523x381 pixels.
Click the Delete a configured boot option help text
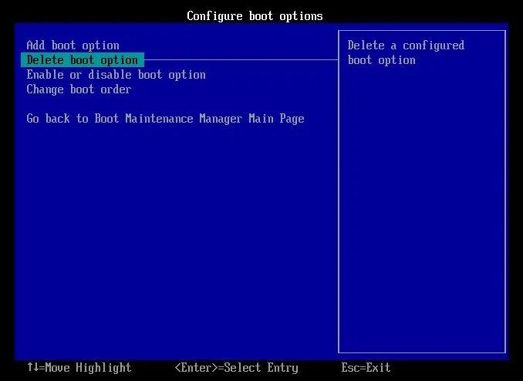click(406, 52)
